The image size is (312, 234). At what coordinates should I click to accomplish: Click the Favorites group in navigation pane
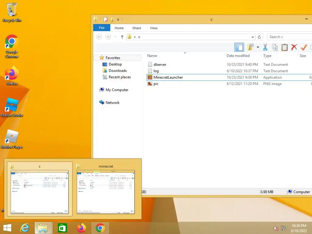click(x=113, y=58)
